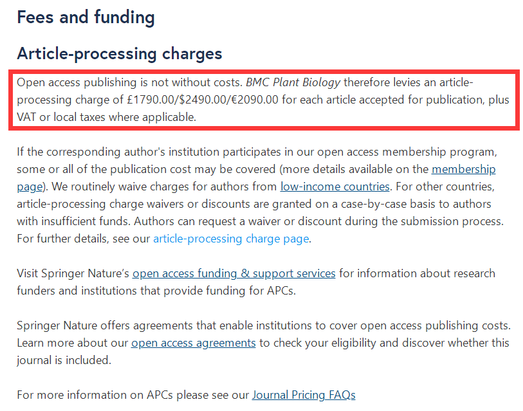Click the journal is included text
This screenshot has height=411, width=523.
(64, 360)
